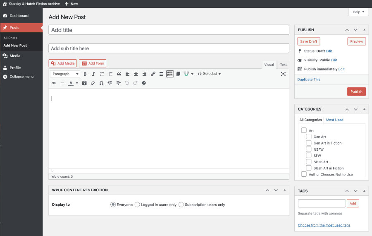The height and width of the screenshot is (236, 372).
Task: Edit the post Visibility setting
Action: click(334, 60)
